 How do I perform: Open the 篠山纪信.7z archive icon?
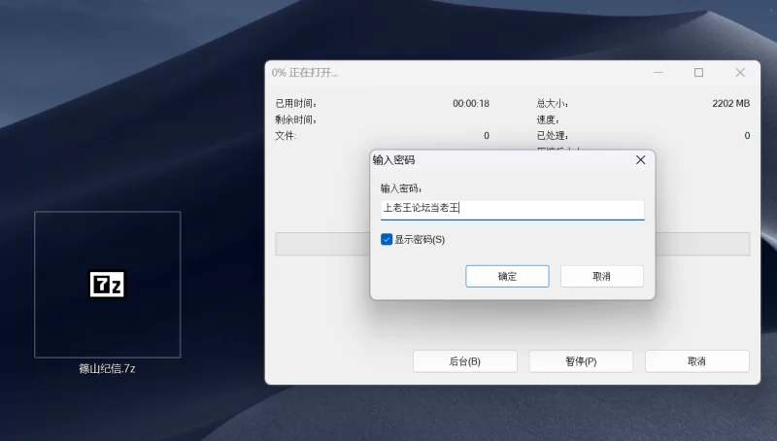[x=107, y=284]
